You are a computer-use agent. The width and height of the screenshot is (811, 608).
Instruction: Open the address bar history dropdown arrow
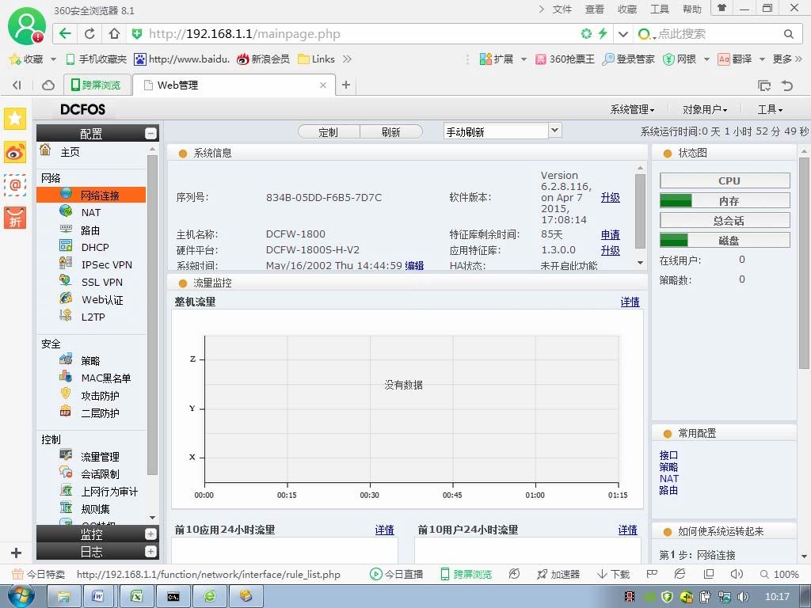[x=623, y=34]
